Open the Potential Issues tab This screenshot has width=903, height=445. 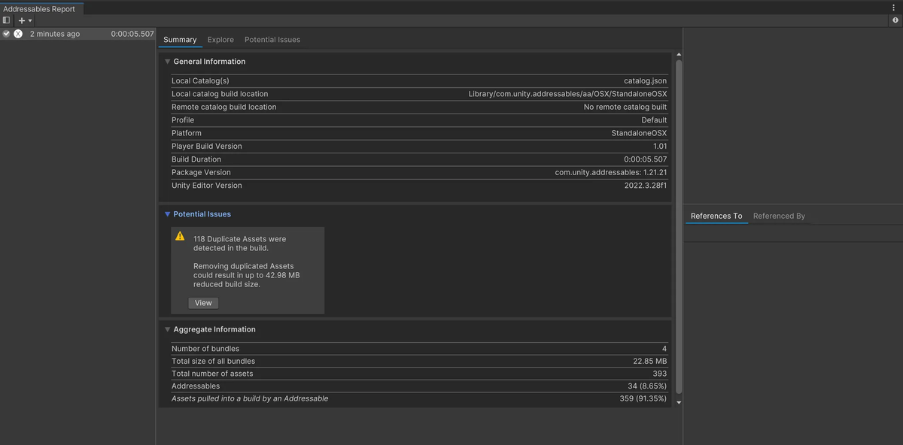272,39
